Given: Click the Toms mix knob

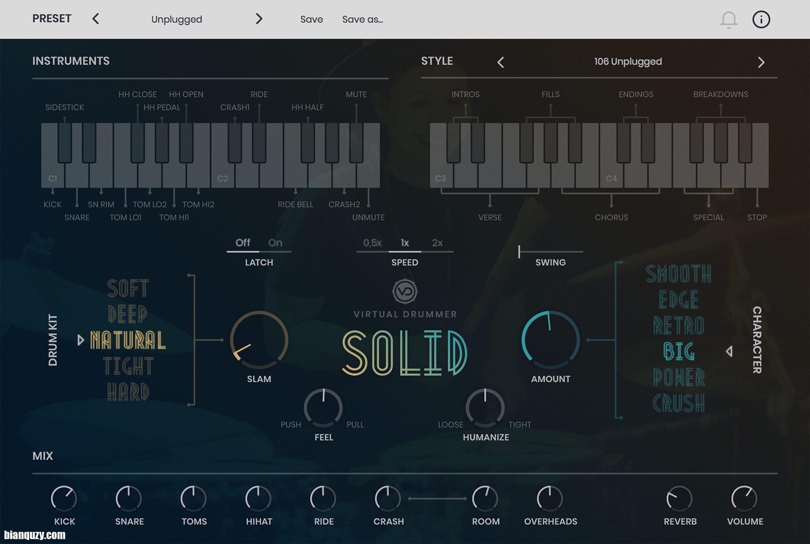Looking at the screenshot, I should tap(194, 499).
